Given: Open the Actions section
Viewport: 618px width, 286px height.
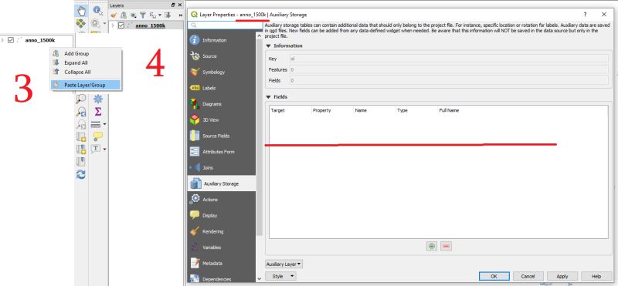Looking at the screenshot, I should click(222, 200).
